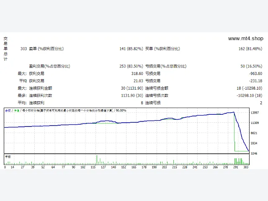
Task: Select the average profit trade value 21.03
Action: coord(138,81)
